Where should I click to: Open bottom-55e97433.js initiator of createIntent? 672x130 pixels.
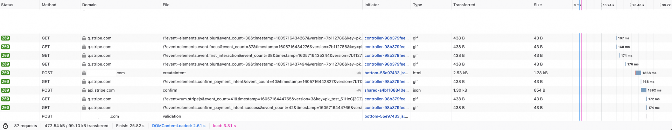(x=386, y=73)
